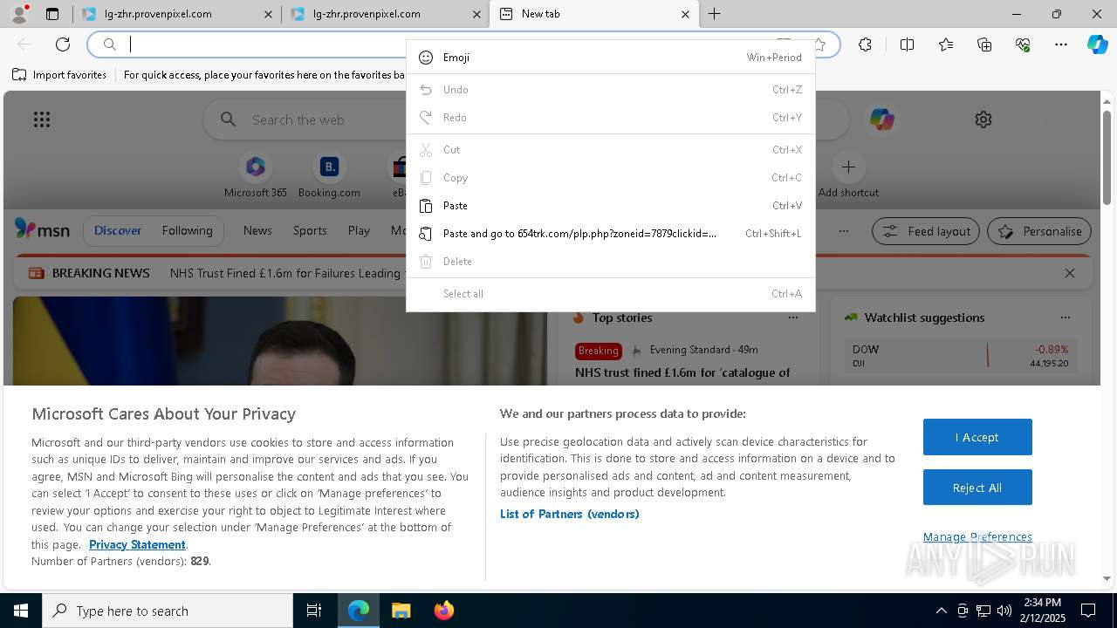This screenshot has width=1117, height=628.
Task: Open Top stories more options
Action: tap(792, 317)
